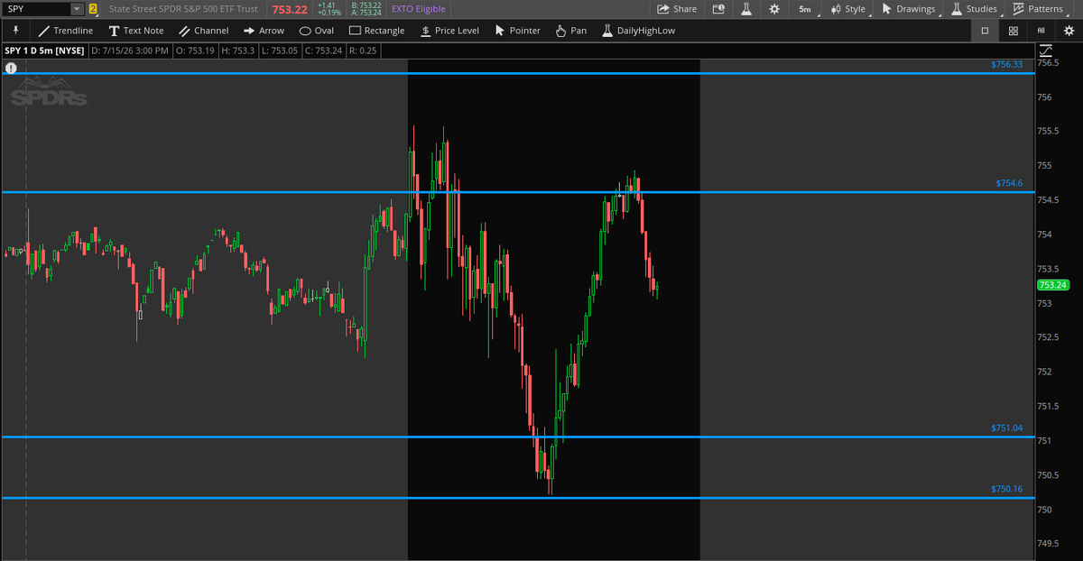Open grid settings gear below Patterns

(1069, 31)
